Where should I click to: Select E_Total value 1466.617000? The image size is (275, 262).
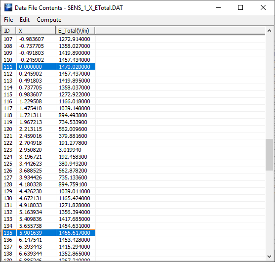75,233
